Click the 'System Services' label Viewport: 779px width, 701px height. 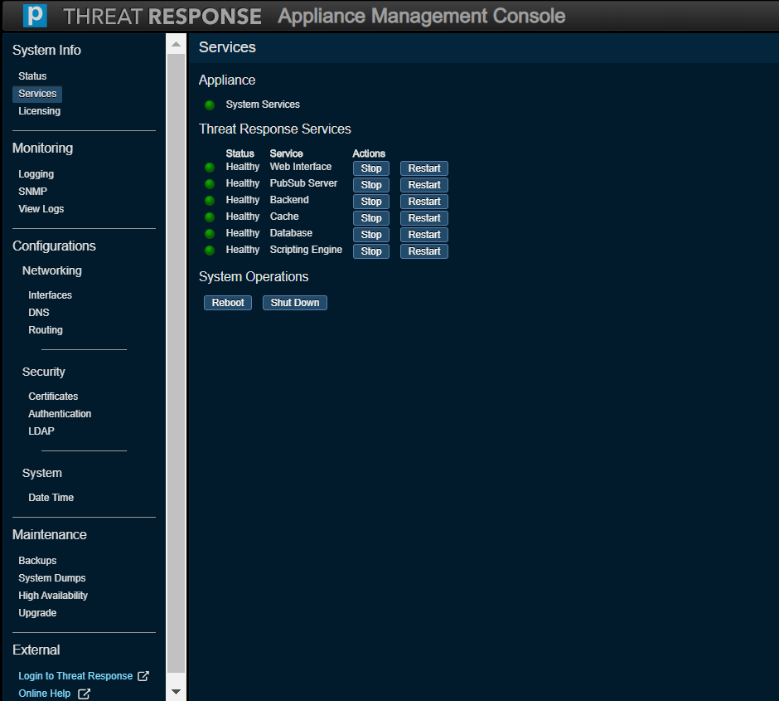(263, 105)
